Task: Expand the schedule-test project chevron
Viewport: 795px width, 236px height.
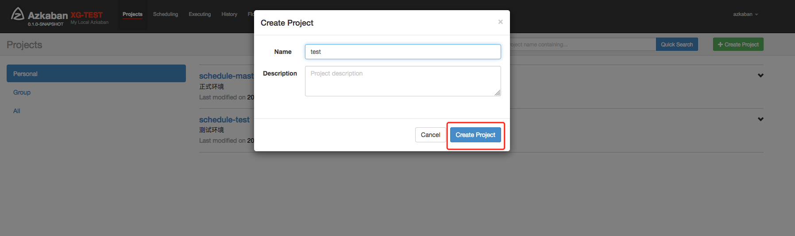Action: pyautogui.click(x=760, y=119)
